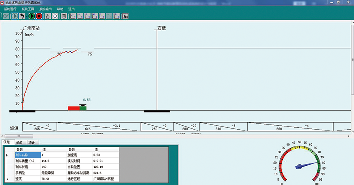The width and height of the screenshot is (354, 185).
Task: Click the horizontal scrollbar right arrow
Action: [348, 136]
